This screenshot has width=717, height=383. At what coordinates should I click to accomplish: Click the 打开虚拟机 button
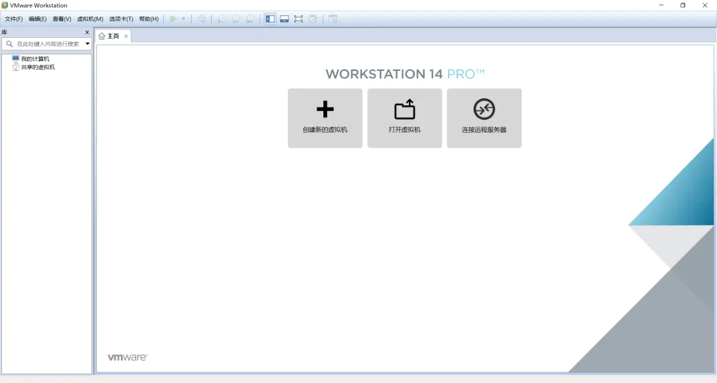pos(405,118)
